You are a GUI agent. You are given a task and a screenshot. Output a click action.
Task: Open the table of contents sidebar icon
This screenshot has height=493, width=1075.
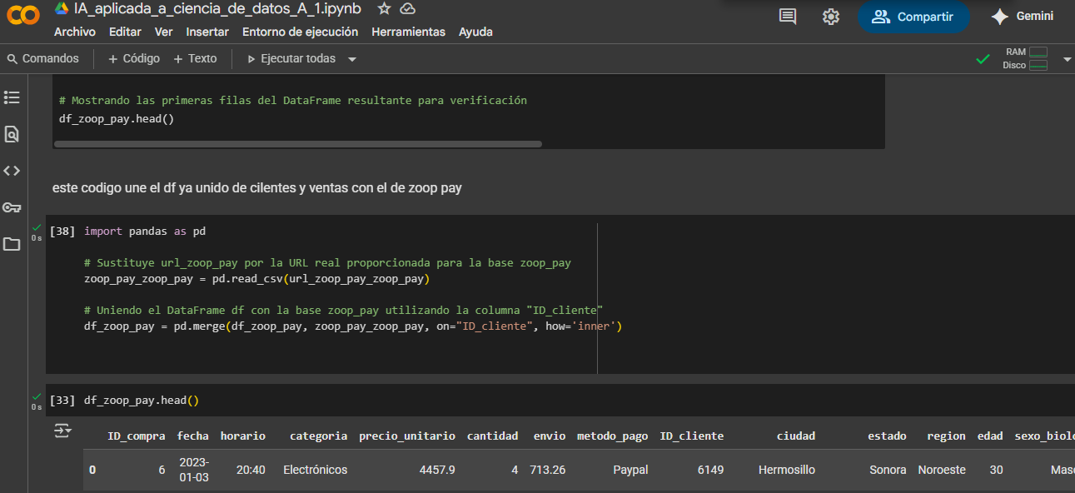click(x=12, y=97)
